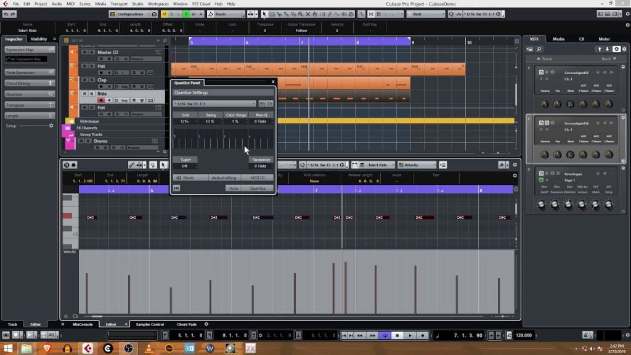The image size is (631, 355).
Task: Toggle the iQ Mode option
Action: (x=185, y=177)
